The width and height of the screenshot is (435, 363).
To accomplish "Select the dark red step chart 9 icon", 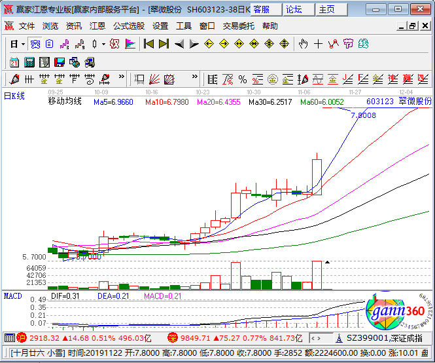I will 80,44.
